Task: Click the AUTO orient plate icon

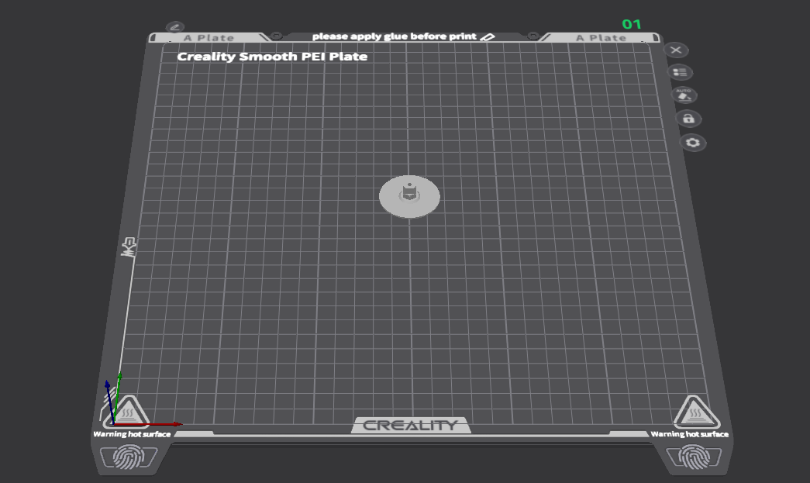Action: coord(684,95)
